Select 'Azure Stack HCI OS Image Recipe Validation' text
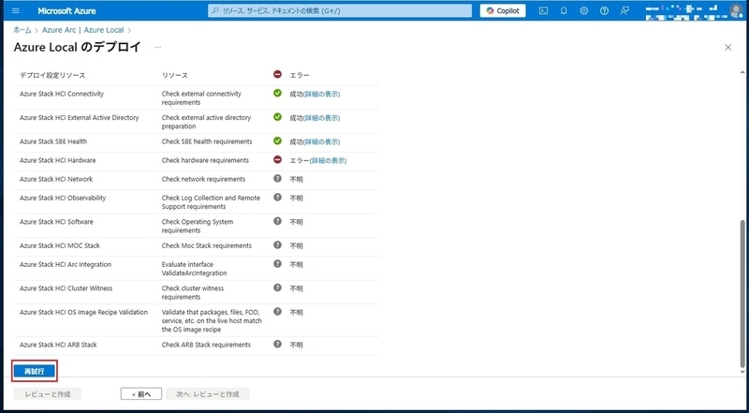This screenshot has height=413, width=749. click(x=83, y=312)
